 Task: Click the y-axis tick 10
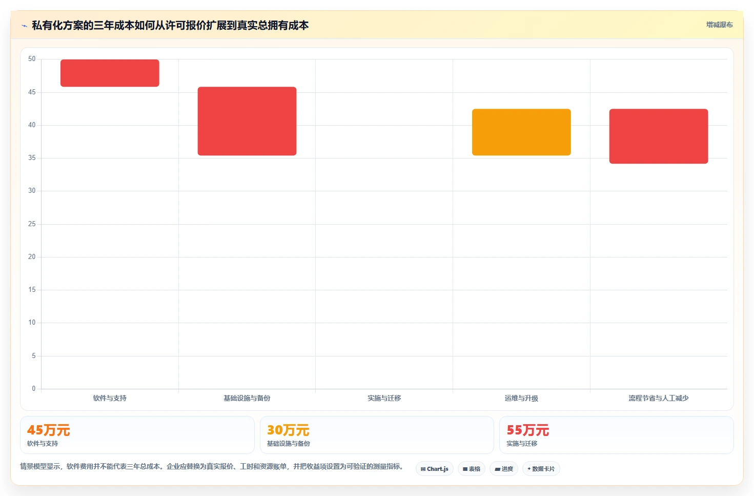[32, 322]
